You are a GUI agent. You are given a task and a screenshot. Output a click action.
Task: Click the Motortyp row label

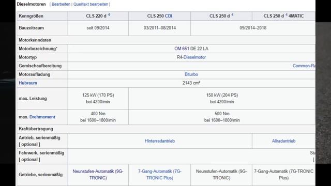coord(27,57)
